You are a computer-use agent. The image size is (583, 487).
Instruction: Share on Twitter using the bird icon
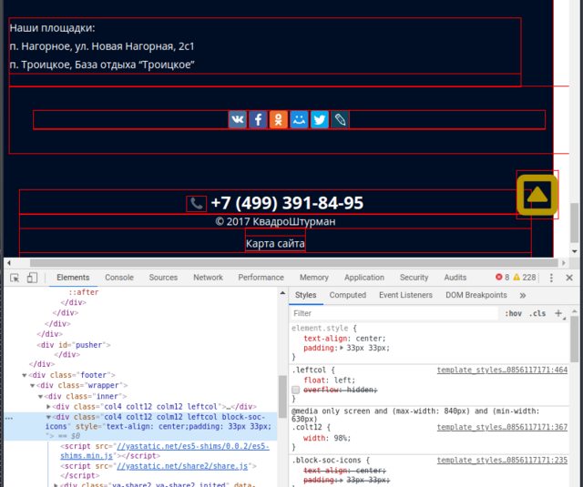pos(320,119)
